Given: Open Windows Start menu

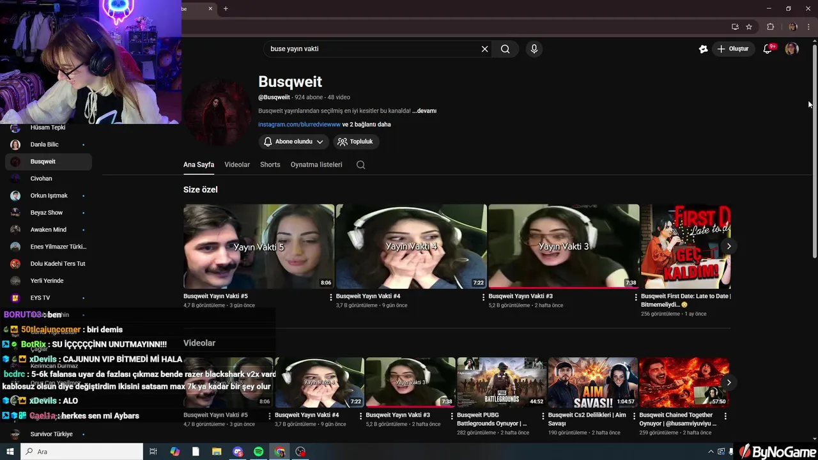Looking at the screenshot, I should [x=10, y=452].
